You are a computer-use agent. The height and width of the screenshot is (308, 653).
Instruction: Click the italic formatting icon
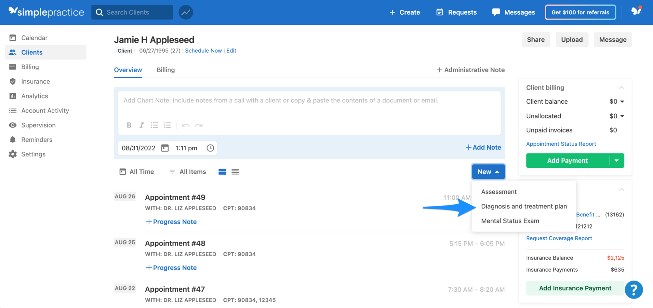point(141,125)
